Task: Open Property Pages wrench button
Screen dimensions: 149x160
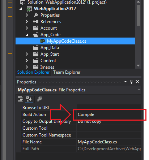Action: 39,99
